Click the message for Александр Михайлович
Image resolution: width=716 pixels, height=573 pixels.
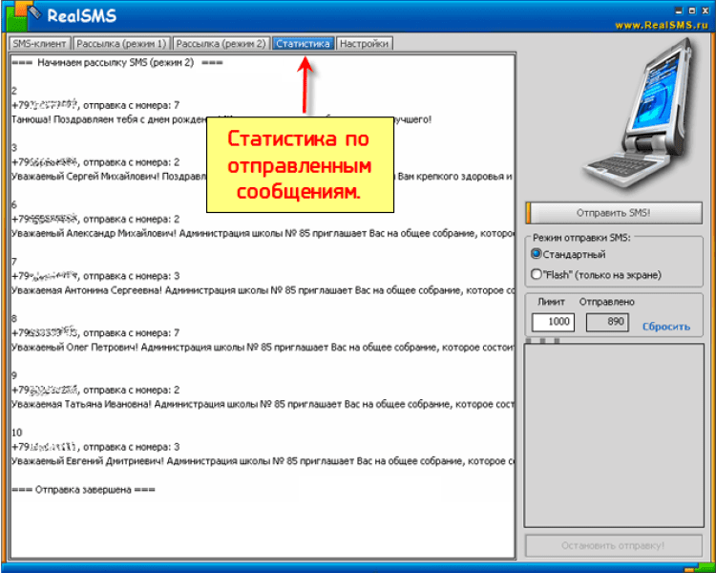(x=263, y=233)
